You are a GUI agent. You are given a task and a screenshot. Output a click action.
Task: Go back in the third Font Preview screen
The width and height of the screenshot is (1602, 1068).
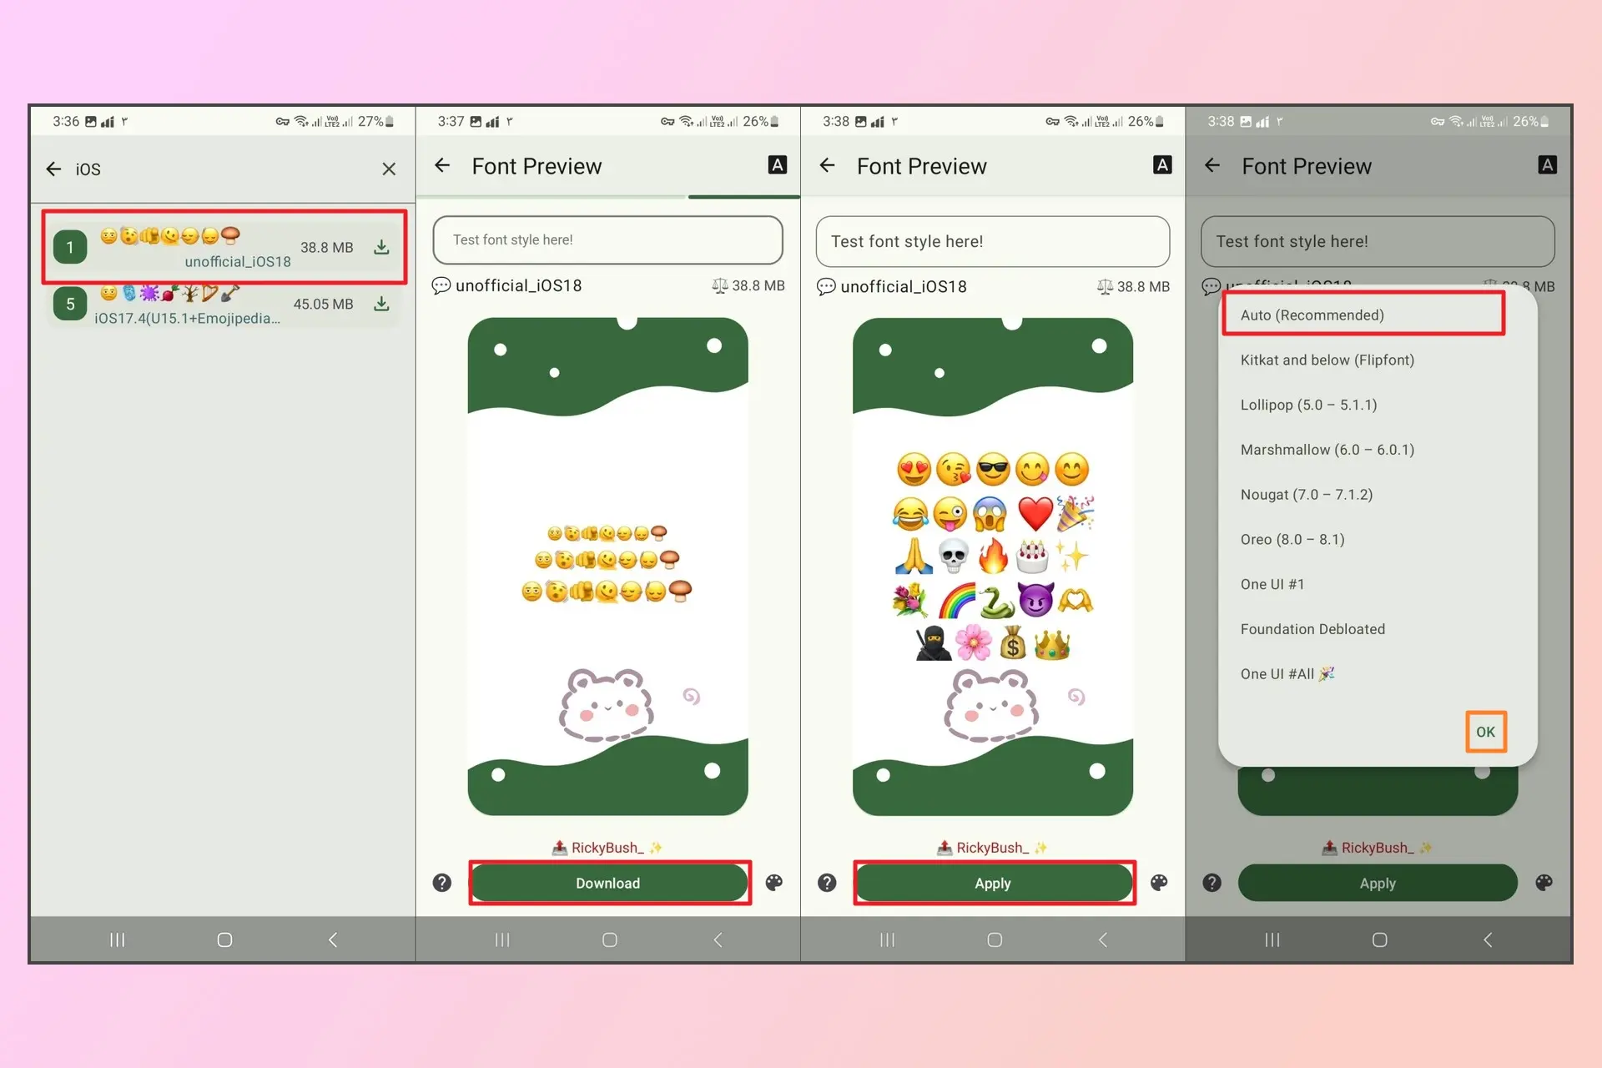point(827,166)
